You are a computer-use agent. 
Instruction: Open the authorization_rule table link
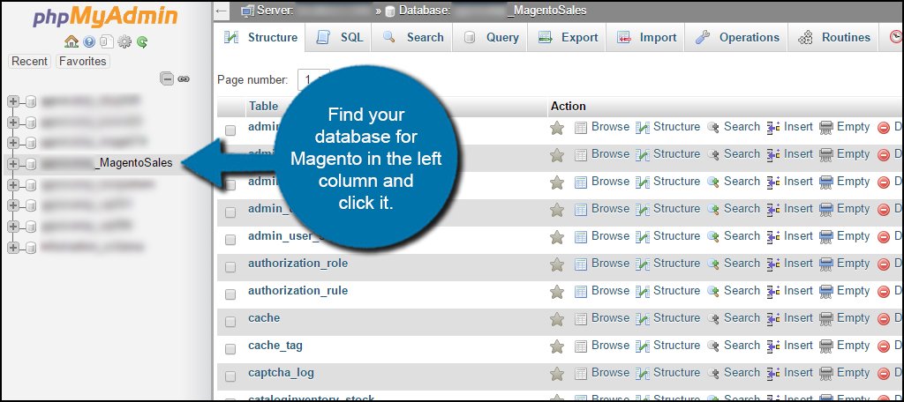[x=298, y=291]
